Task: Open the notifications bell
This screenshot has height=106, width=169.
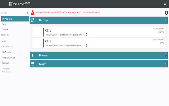Action: pos(165,4)
